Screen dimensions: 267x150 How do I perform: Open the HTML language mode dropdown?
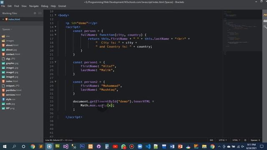pos(236,140)
